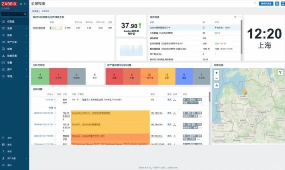Click the chevron next to 用户设置
Viewport: 285px width, 170px height.
(26, 158)
